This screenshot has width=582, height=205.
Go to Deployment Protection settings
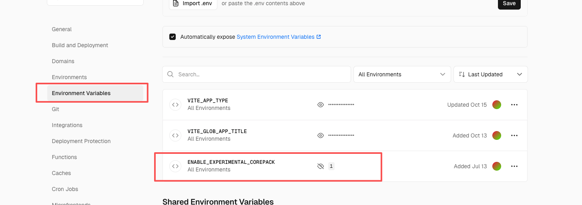(x=81, y=141)
